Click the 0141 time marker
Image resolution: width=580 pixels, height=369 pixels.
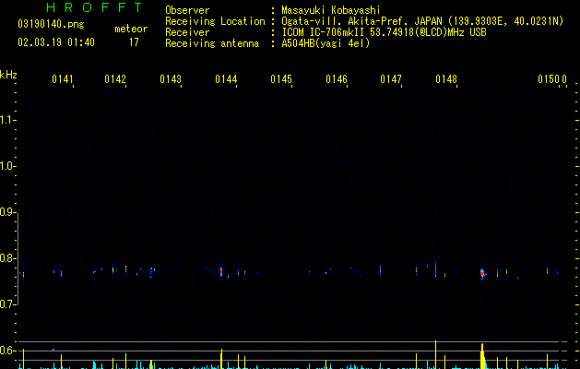click(63, 79)
